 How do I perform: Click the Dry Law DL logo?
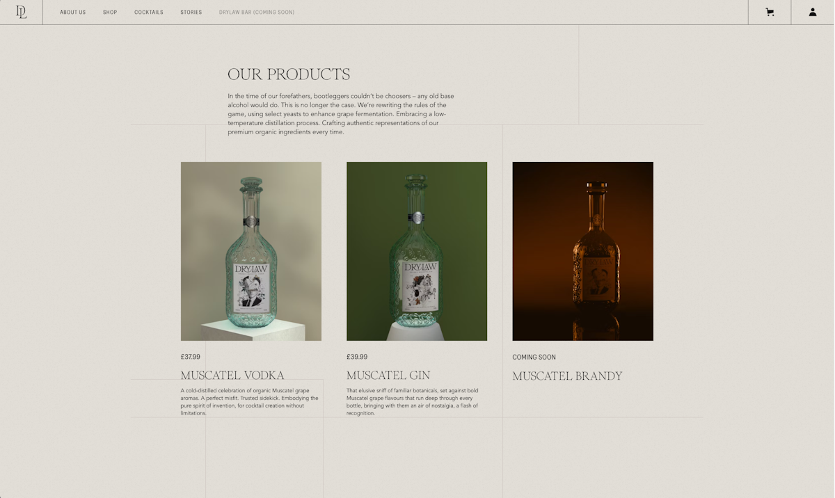pyautogui.click(x=22, y=12)
